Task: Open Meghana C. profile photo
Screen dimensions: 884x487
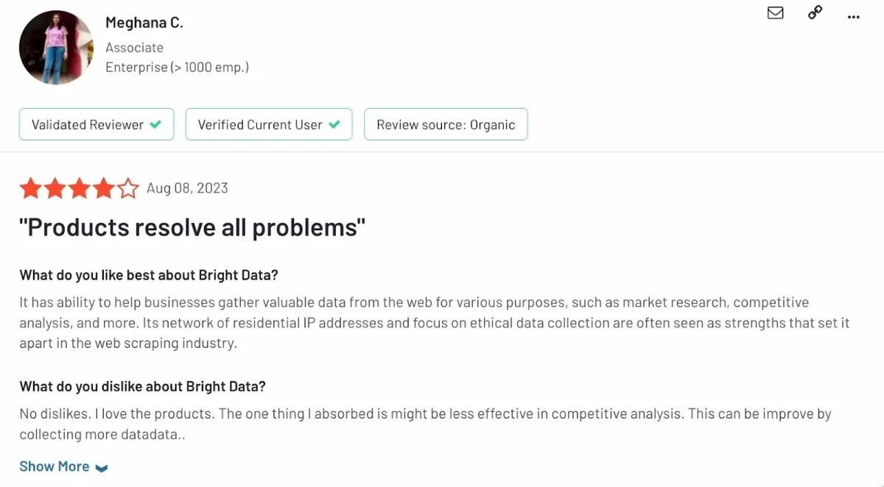Action: [56, 48]
